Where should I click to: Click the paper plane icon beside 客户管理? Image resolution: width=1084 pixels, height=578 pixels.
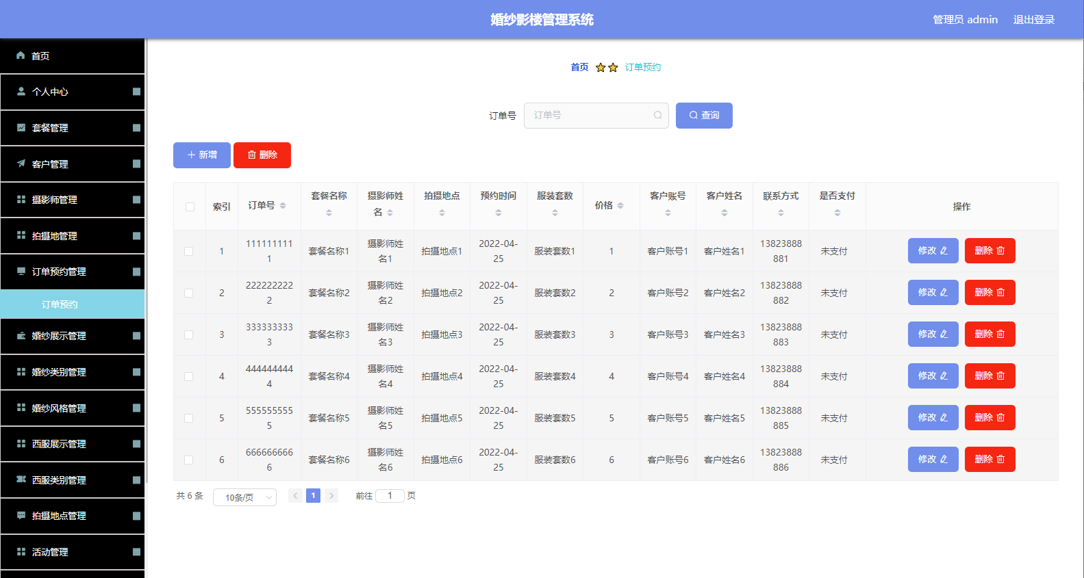click(21, 163)
